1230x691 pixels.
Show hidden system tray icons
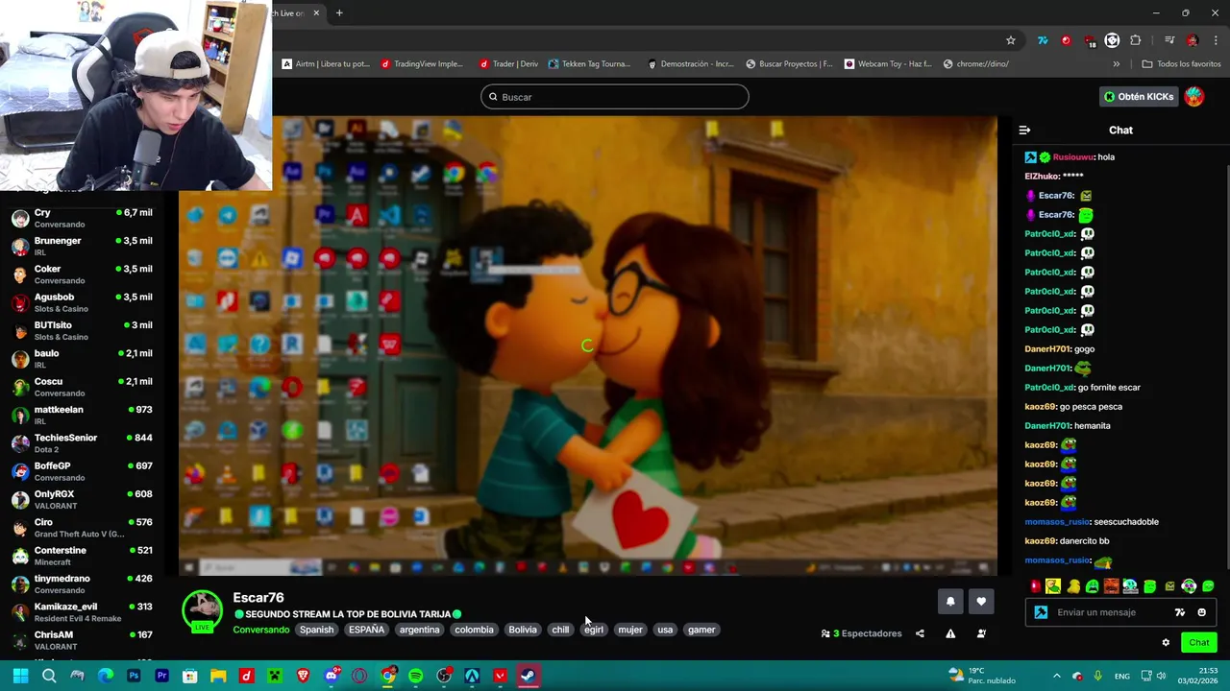1056,676
